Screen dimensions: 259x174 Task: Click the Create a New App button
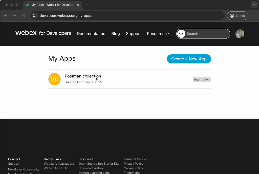pyautogui.click(x=189, y=59)
